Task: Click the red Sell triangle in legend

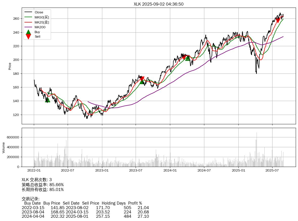Action: point(28,37)
